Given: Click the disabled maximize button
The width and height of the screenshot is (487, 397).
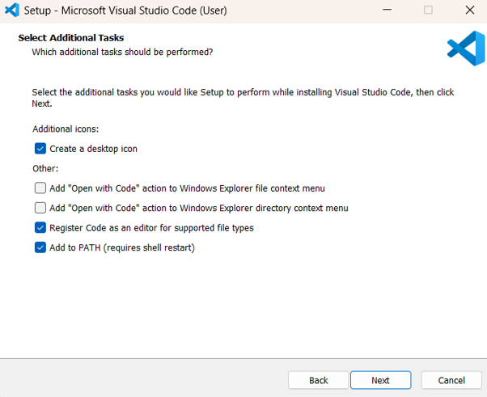Looking at the screenshot, I should click(428, 10).
